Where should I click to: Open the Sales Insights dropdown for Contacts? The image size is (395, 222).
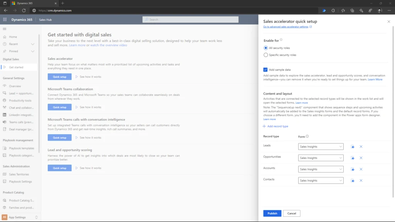[321, 180]
